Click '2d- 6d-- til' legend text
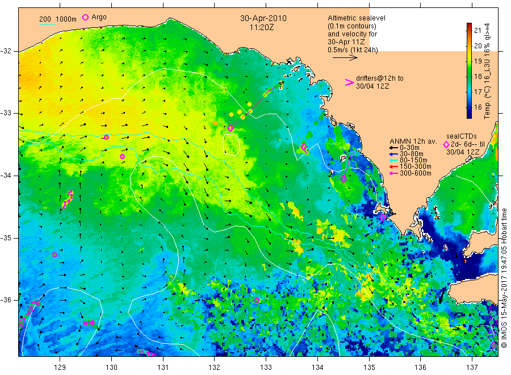This screenshot has height=375, width=511. pos(468,144)
